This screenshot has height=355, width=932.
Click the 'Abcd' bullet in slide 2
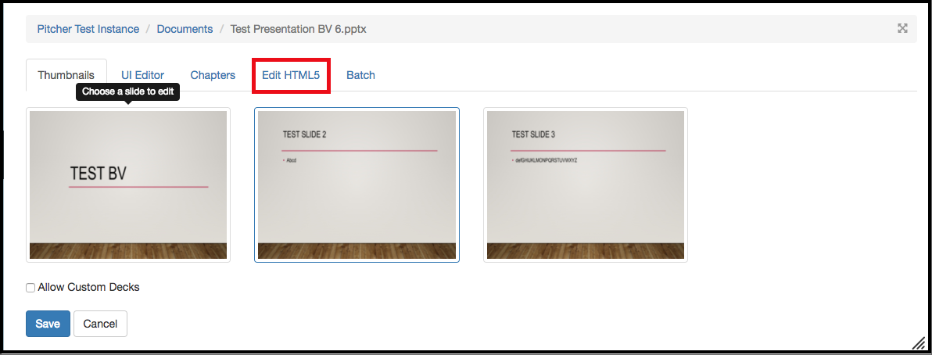click(292, 160)
